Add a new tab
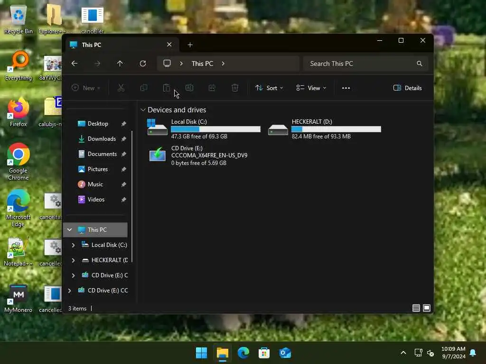The width and height of the screenshot is (486, 364). pyautogui.click(x=190, y=45)
